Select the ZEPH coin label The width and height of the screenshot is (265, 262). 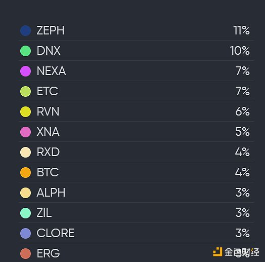click(51, 30)
